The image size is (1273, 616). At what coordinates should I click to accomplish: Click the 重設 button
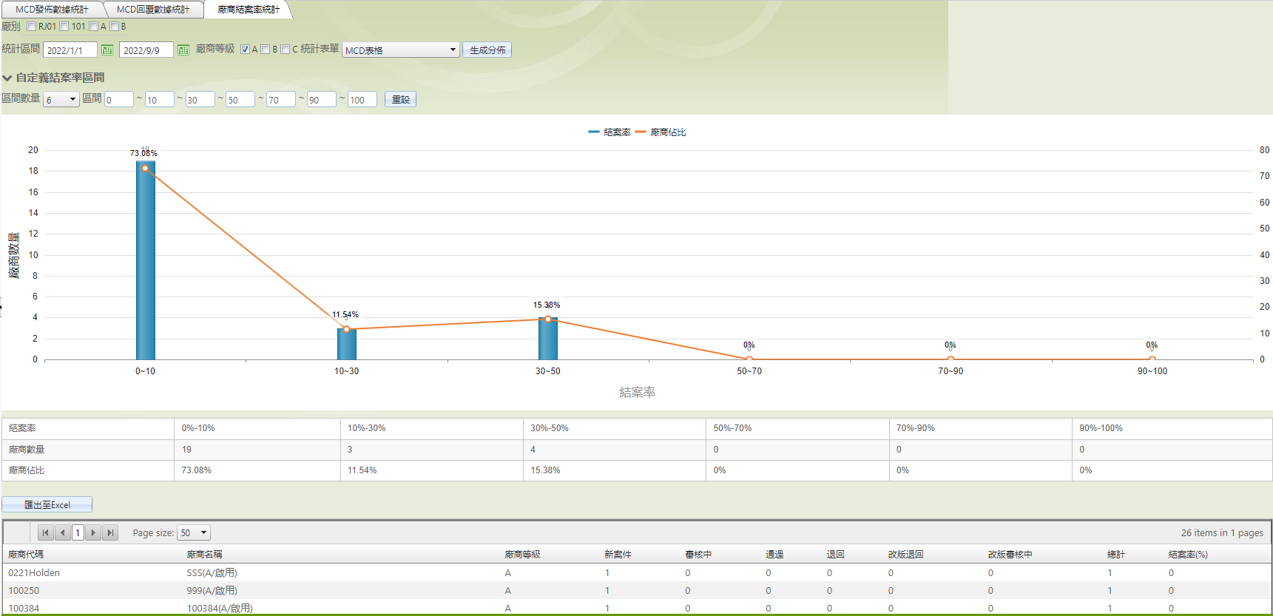coord(400,99)
